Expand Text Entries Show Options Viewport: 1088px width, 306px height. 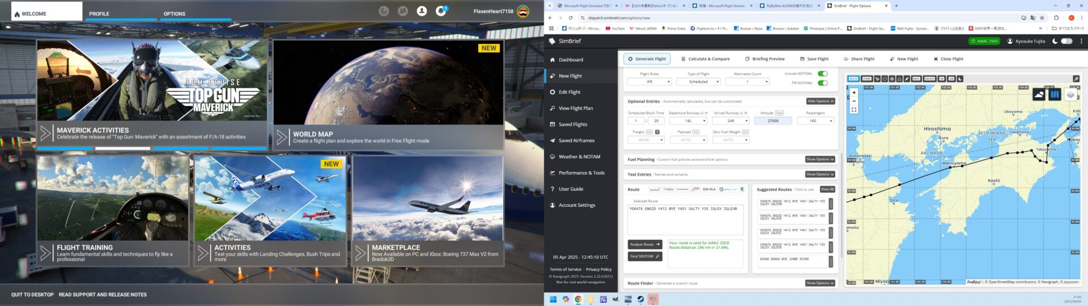(x=821, y=175)
